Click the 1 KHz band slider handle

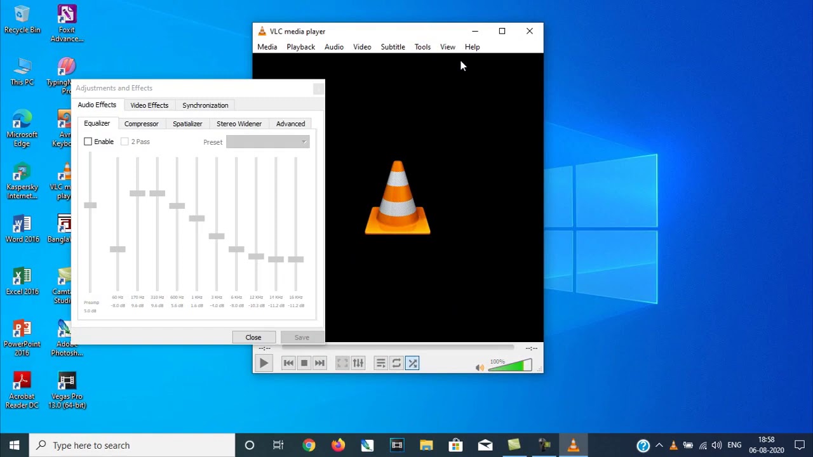tap(197, 218)
